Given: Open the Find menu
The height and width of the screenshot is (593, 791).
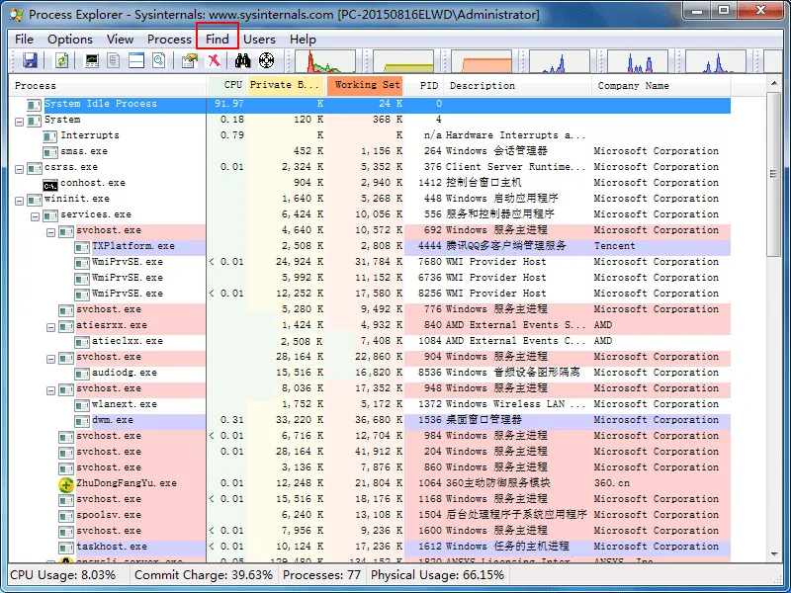Looking at the screenshot, I should 218,40.
